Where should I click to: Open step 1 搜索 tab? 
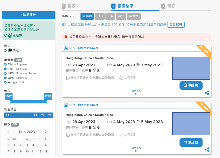[69, 6]
